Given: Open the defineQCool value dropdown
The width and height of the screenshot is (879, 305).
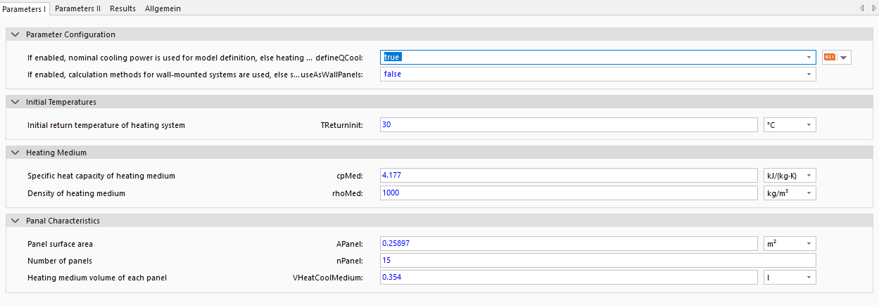Looking at the screenshot, I should [809, 57].
